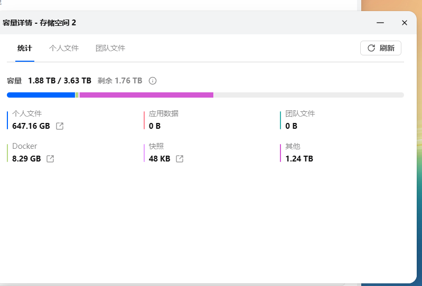Click the 其他 1.24 TB entry
Image resolution: width=422 pixels, height=286 pixels.
coord(299,152)
